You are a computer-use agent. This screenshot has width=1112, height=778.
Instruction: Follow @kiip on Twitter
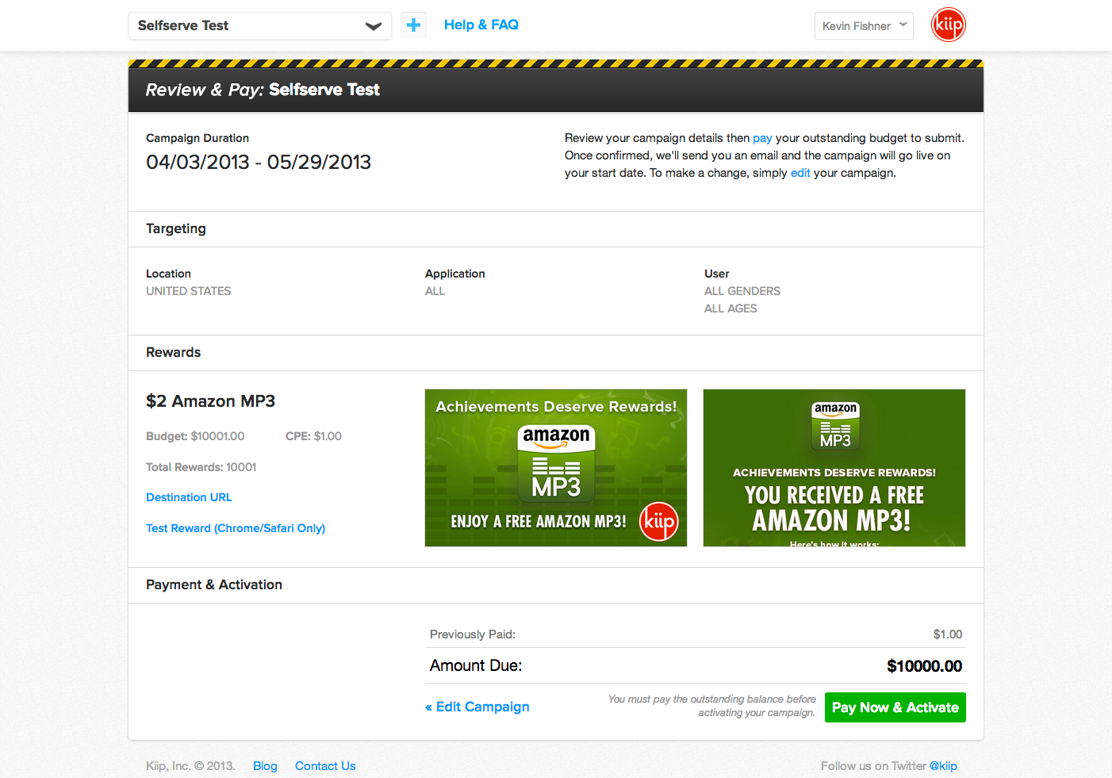click(x=943, y=765)
